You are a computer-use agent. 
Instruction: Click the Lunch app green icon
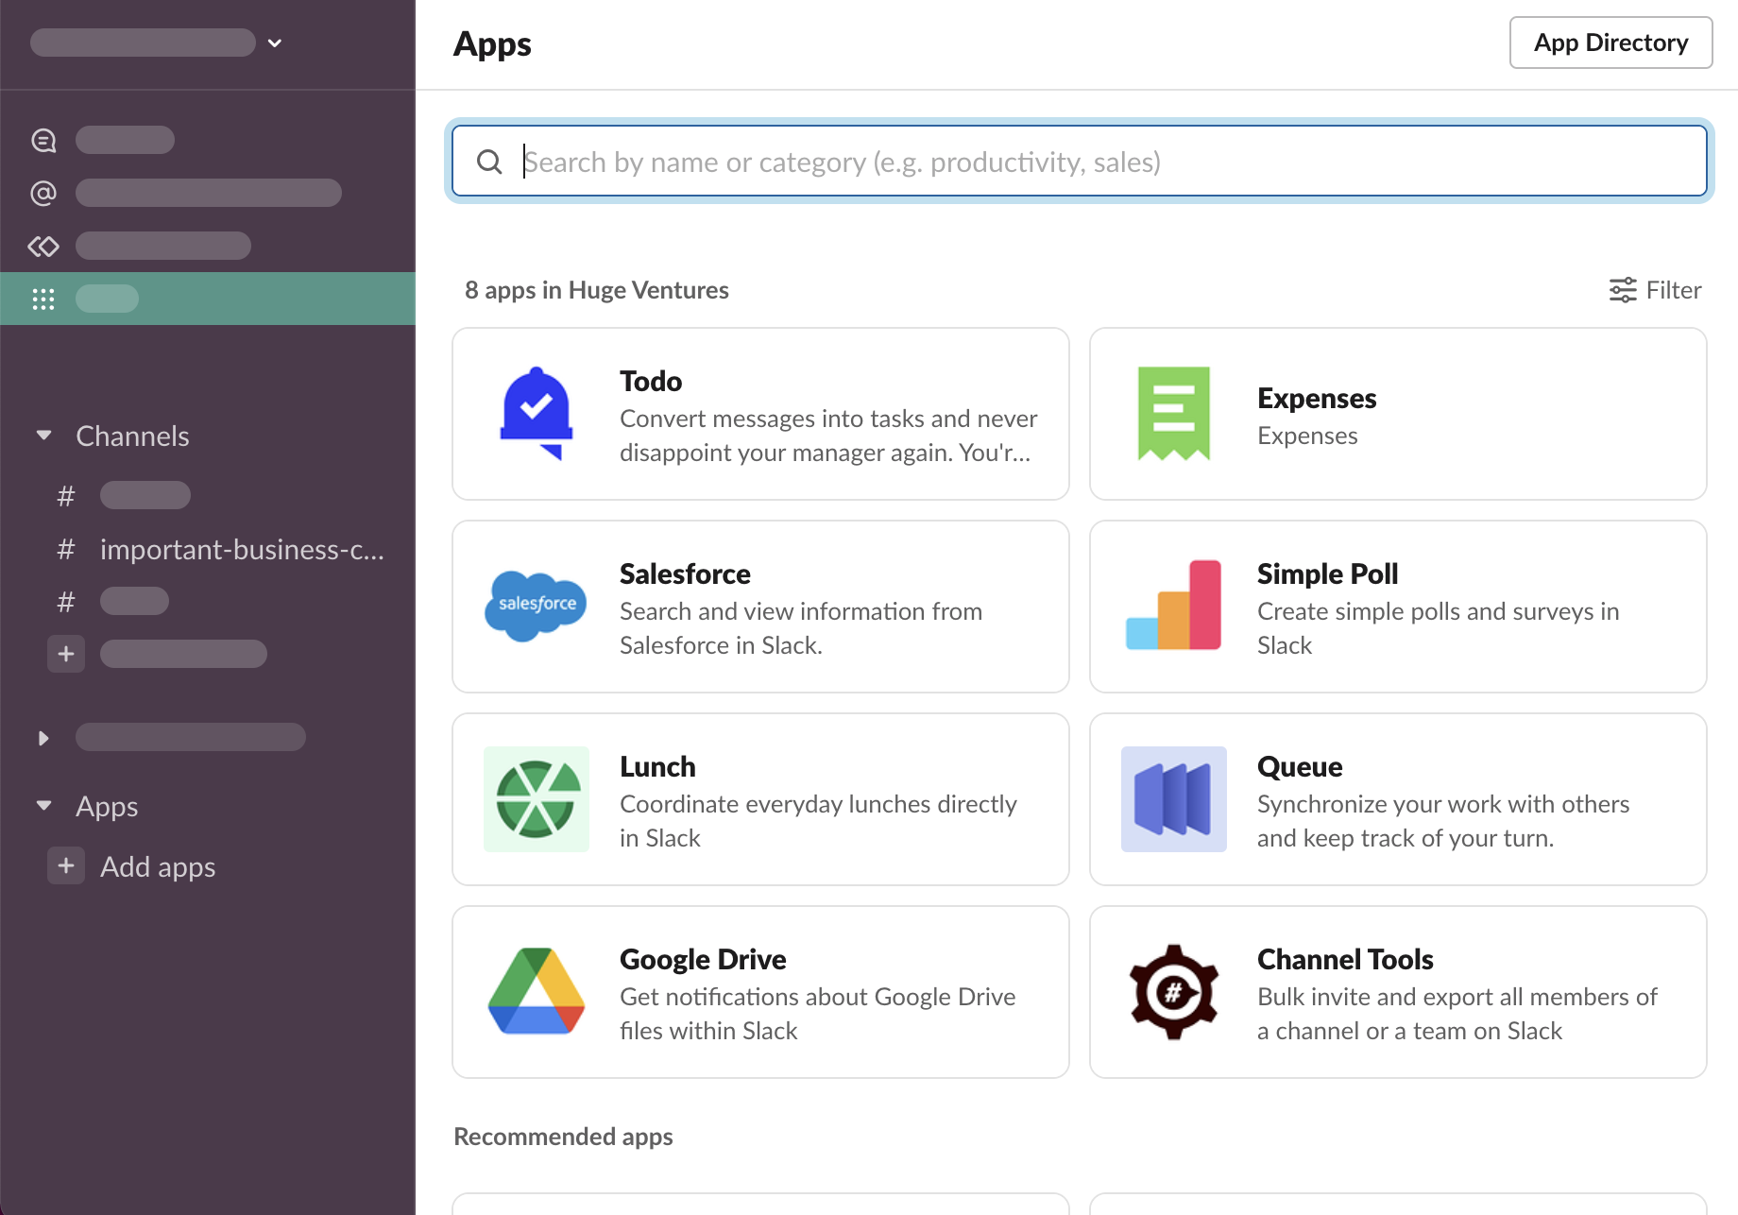(536, 798)
